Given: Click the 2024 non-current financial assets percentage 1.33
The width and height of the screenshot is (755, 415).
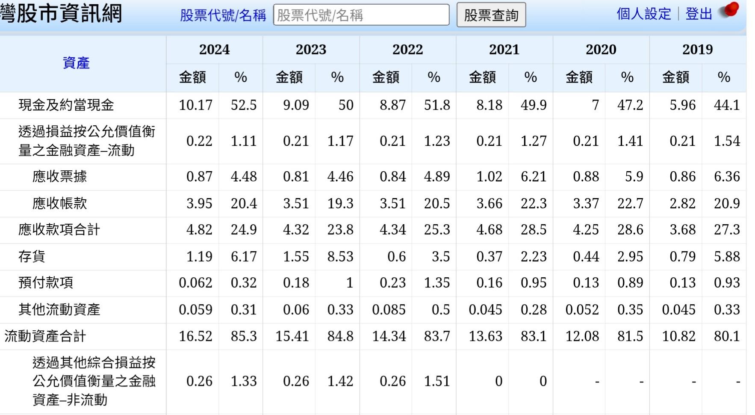Looking at the screenshot, I should [x=244, y=381].
